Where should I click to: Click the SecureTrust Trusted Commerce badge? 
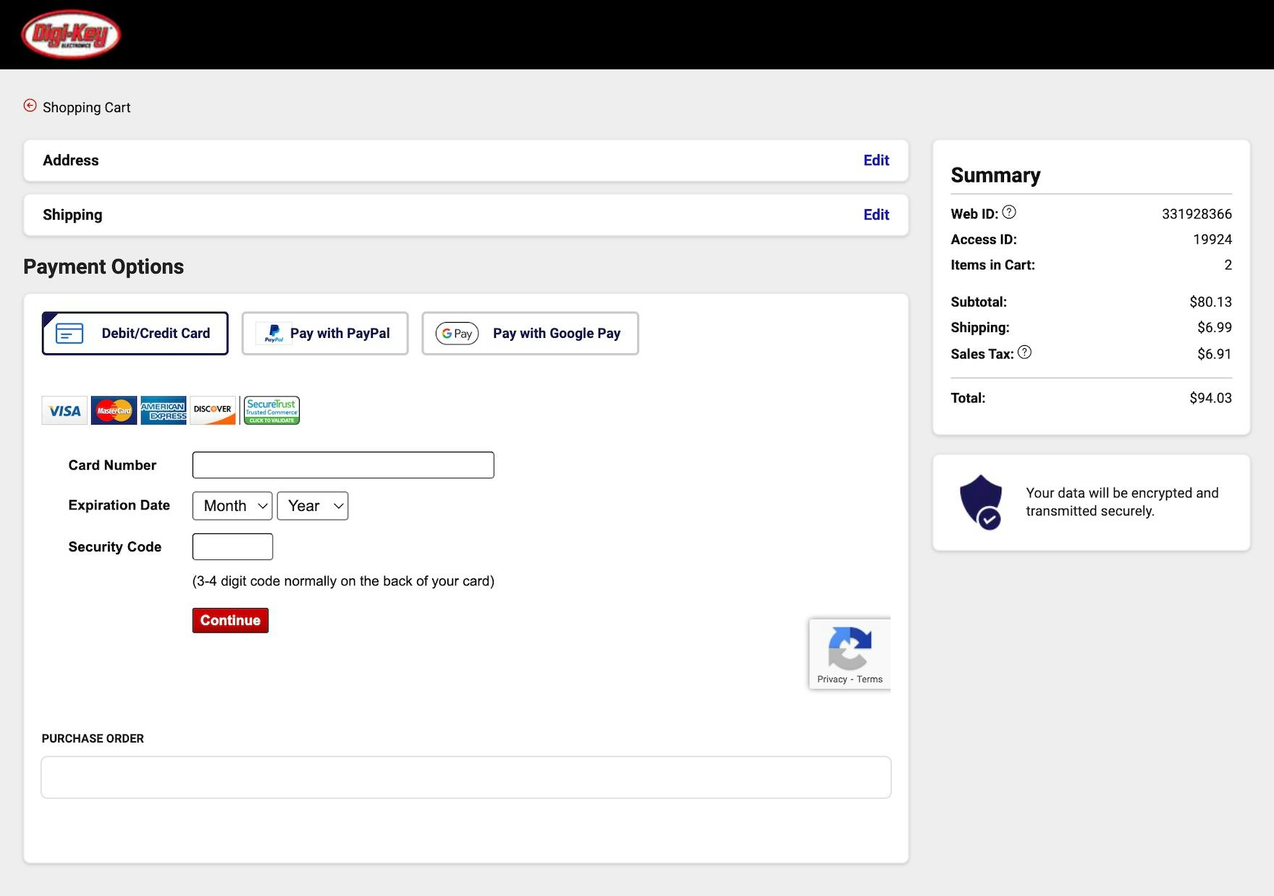[x=271, y=410]
